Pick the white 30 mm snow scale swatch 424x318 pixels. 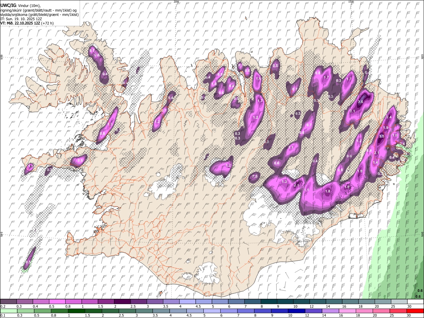pos(416,301)
